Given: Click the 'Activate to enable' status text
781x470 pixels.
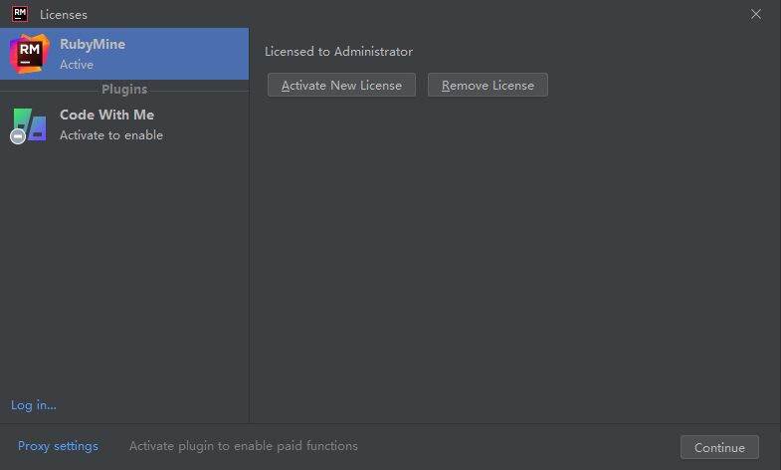Looking at the screenshot, I should [111, 135].
